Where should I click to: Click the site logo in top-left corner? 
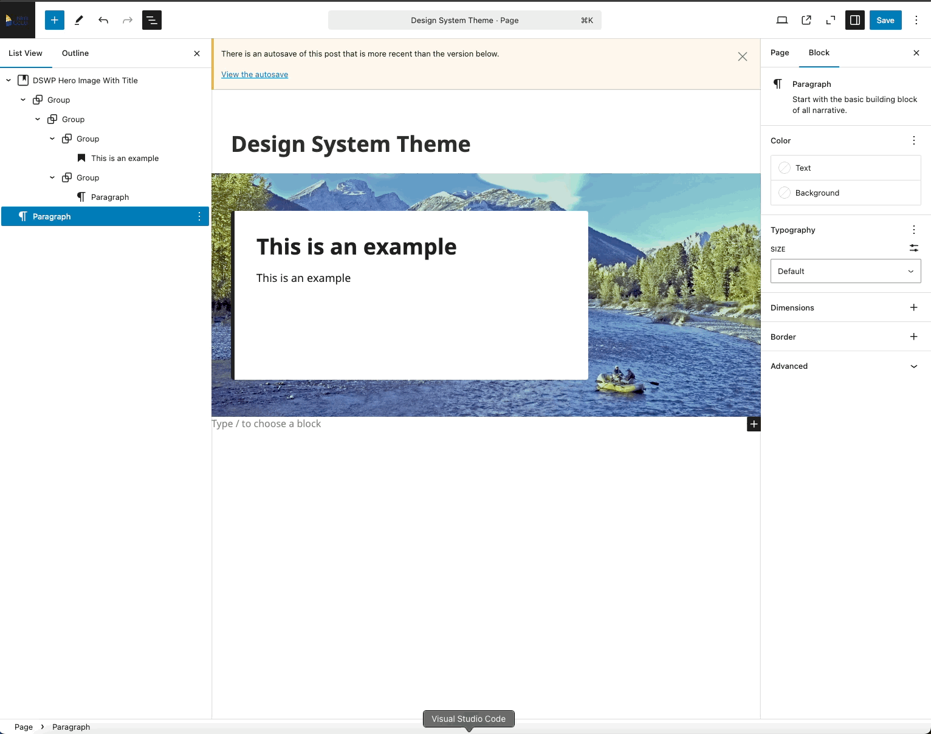[18, 20]
